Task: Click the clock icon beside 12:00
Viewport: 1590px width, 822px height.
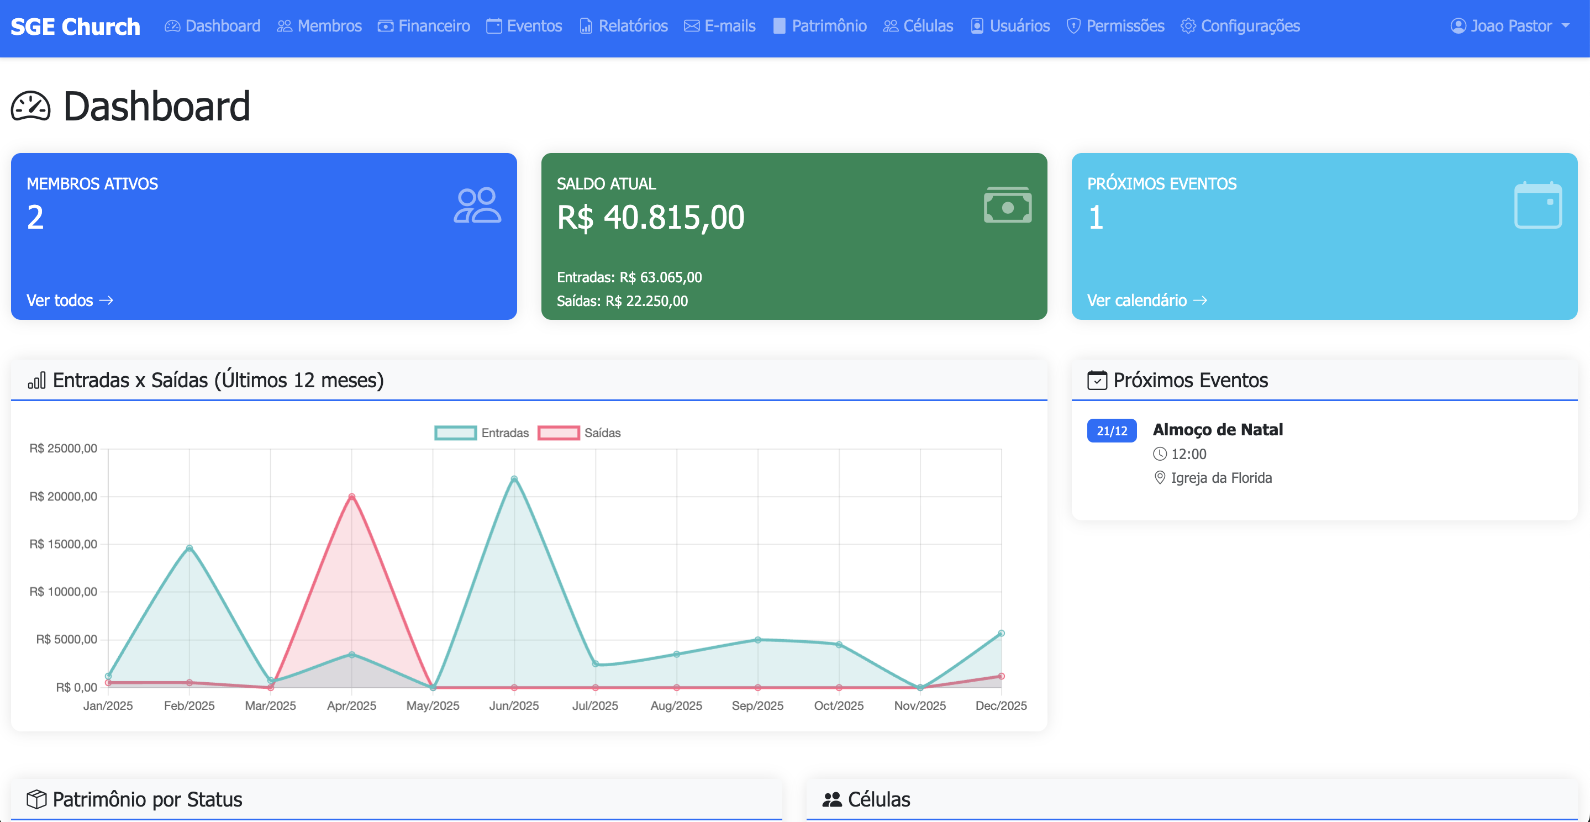Action: tap(1160, 454)
